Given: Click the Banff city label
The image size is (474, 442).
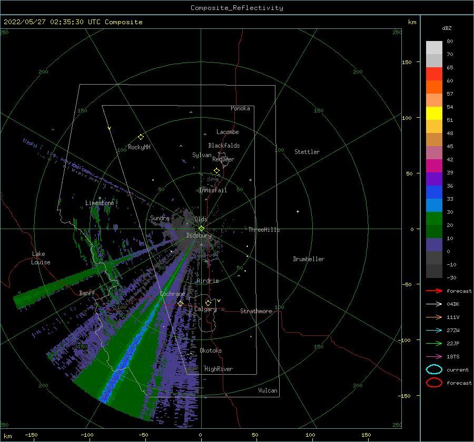Looking at the screenshot, I should pos(87,293).
